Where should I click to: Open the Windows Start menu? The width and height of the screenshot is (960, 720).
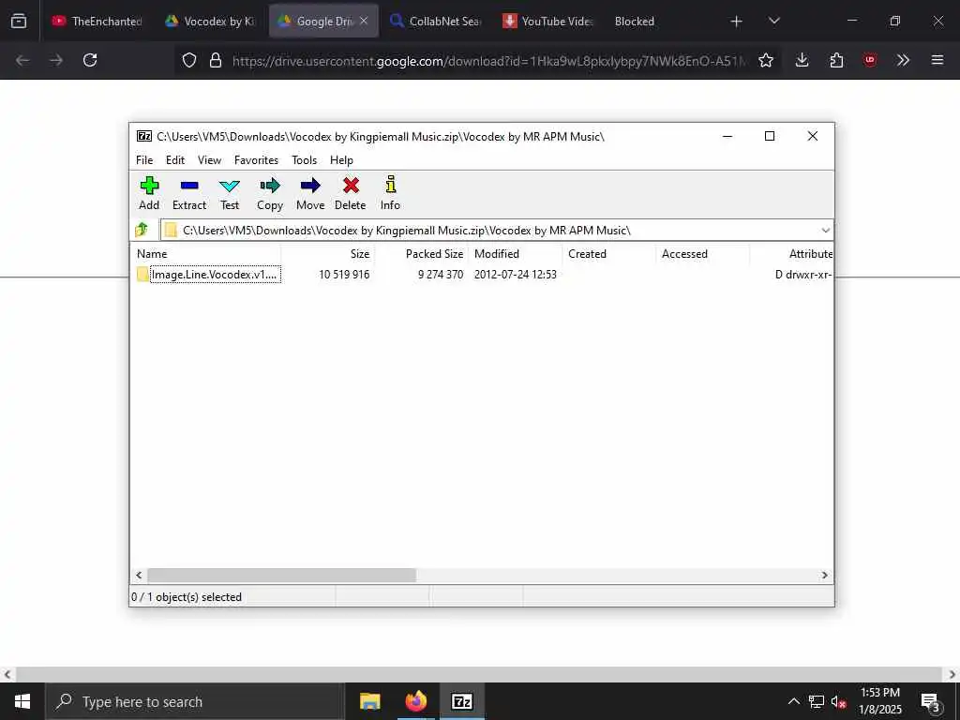(x=22, y=701)
